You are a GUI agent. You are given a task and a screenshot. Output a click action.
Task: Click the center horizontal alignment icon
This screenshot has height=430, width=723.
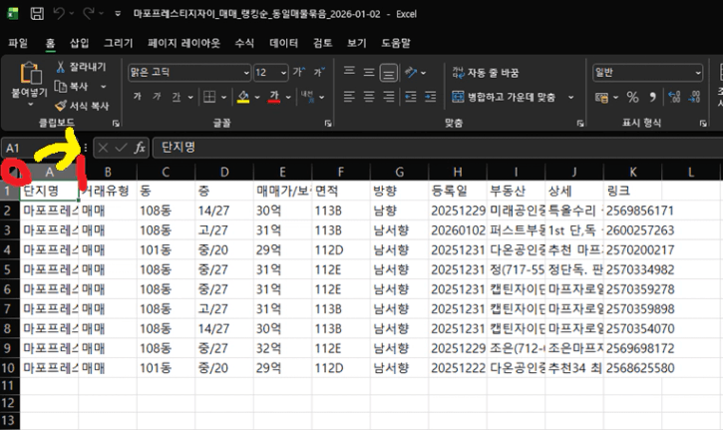(x=368, y=97)
